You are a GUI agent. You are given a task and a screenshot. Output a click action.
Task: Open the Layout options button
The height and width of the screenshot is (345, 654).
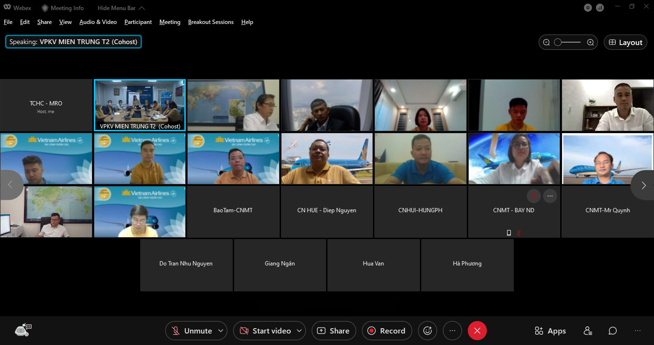(x=625, y=42)
